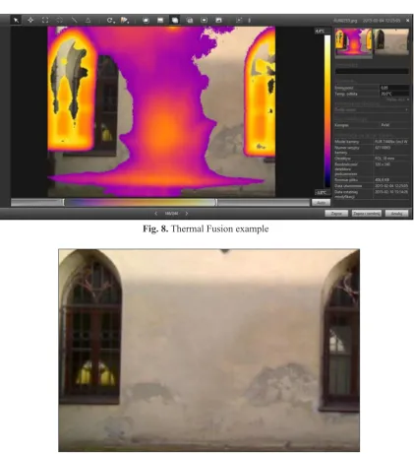414x454 pixels.
Task: Select the arrow selection tool
Action: 16,21
